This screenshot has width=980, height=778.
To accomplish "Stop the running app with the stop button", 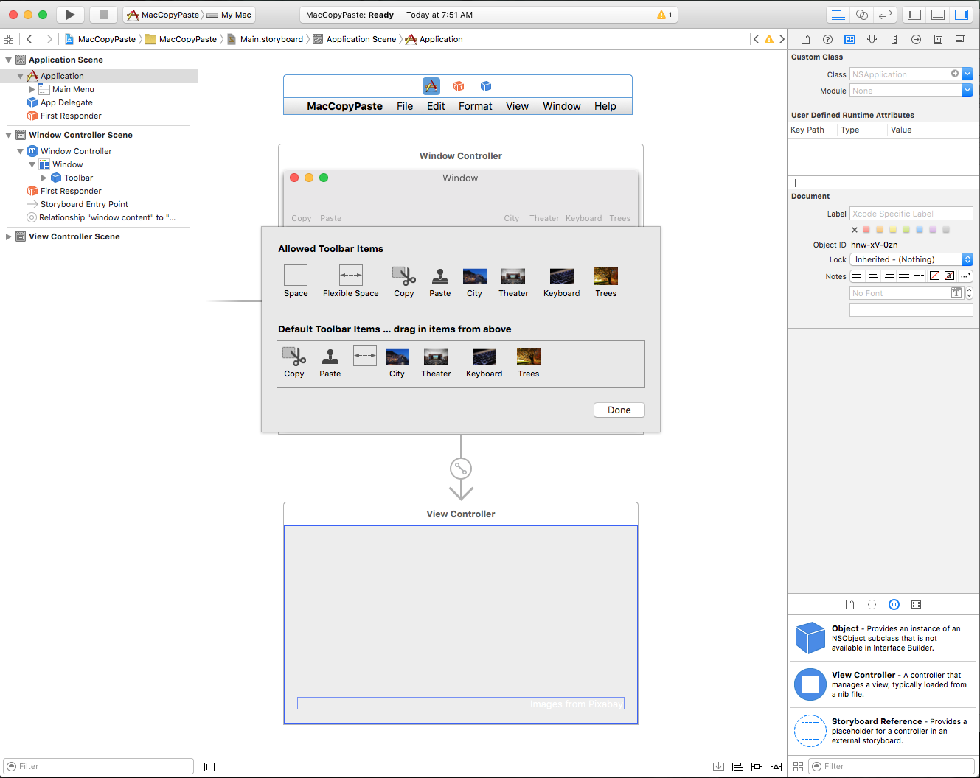I will click(x=104, y=15).
